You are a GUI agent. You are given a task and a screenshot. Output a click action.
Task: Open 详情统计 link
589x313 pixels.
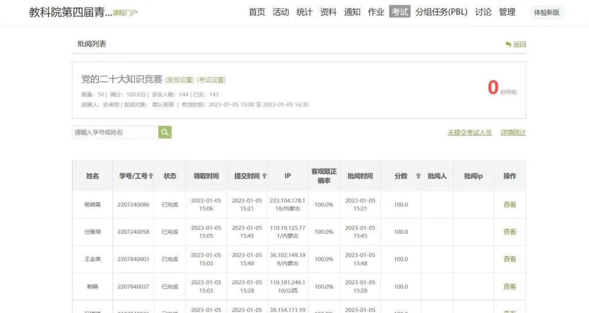[513, 133]
